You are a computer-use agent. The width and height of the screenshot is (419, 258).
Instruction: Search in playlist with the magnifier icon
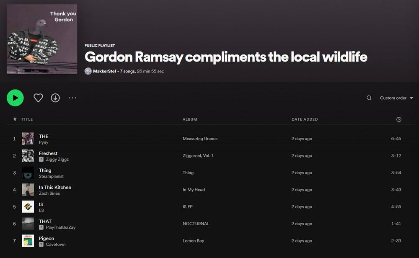[x=369, y=98]
